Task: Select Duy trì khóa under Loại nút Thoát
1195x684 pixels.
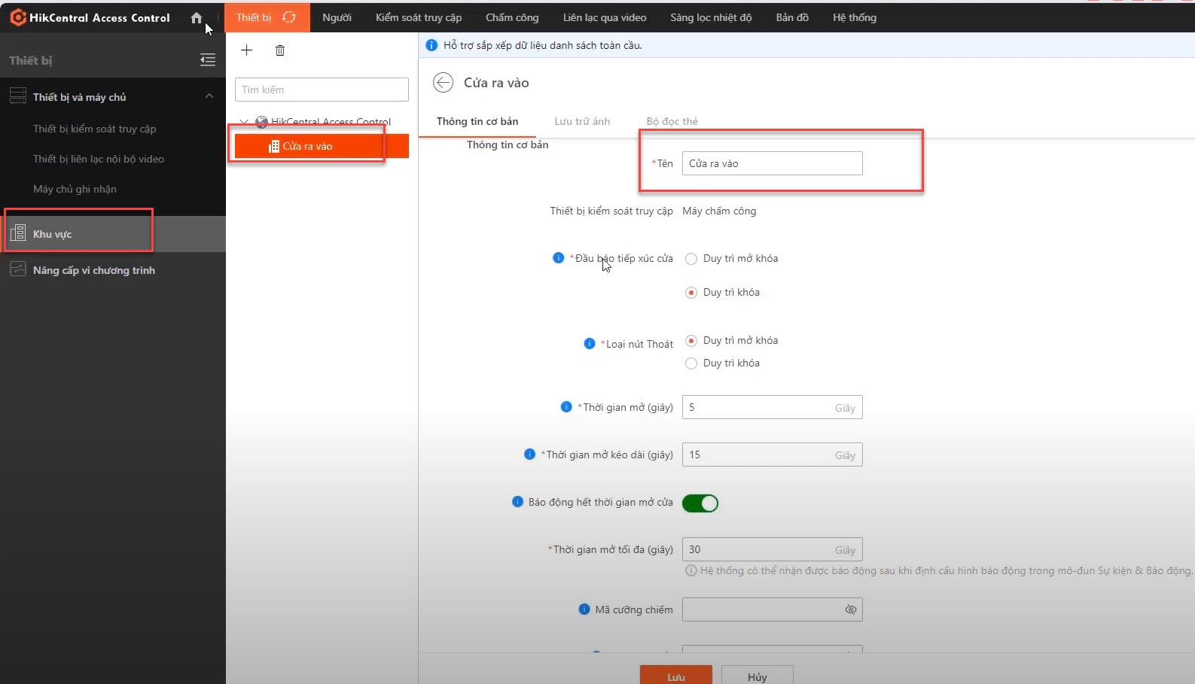Action: [691, 363]
